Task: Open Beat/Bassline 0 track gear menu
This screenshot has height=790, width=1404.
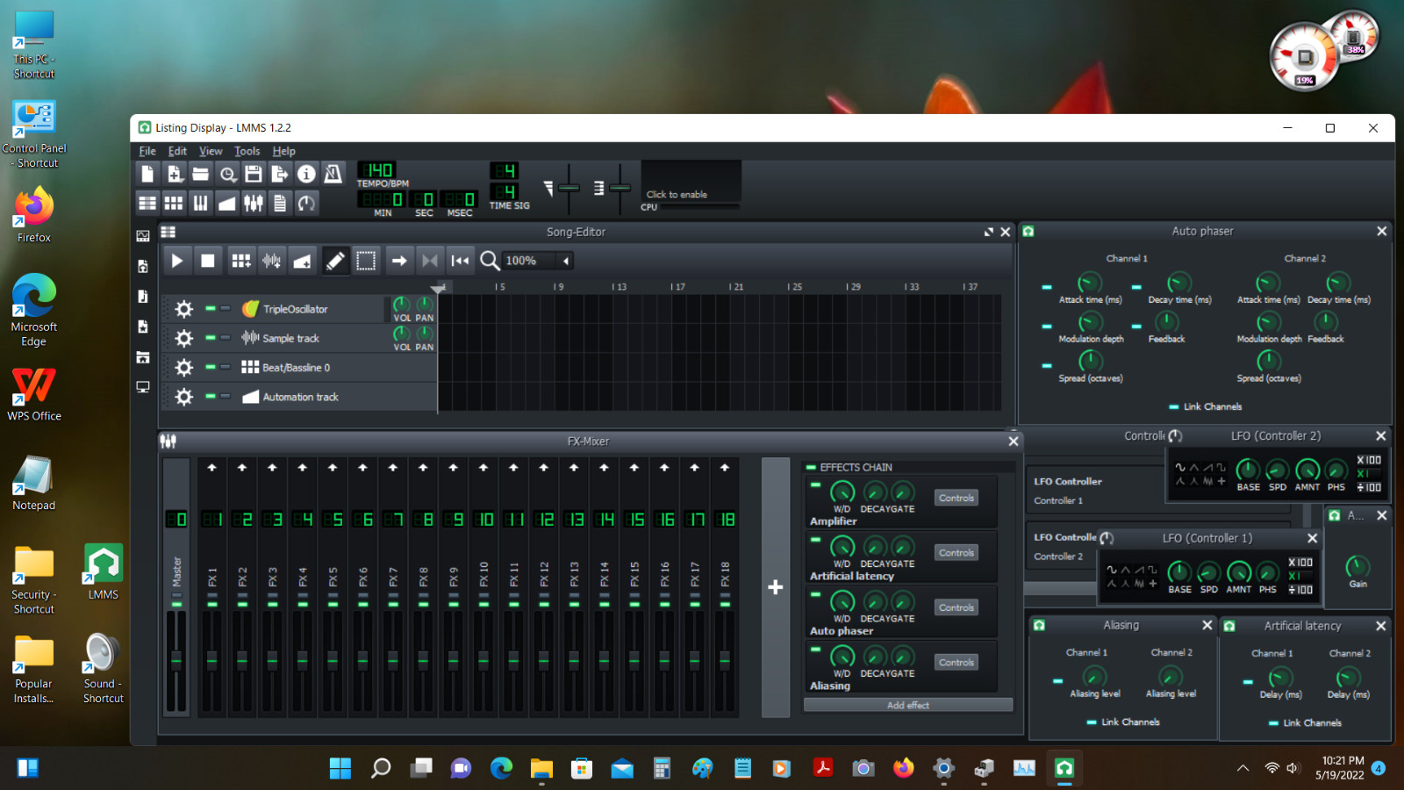Action: coord(183,368)
